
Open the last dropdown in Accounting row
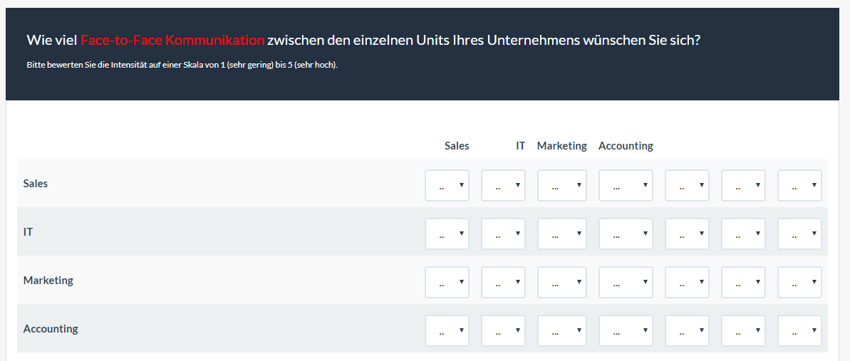pyautogui.click(x=799, y=330)
